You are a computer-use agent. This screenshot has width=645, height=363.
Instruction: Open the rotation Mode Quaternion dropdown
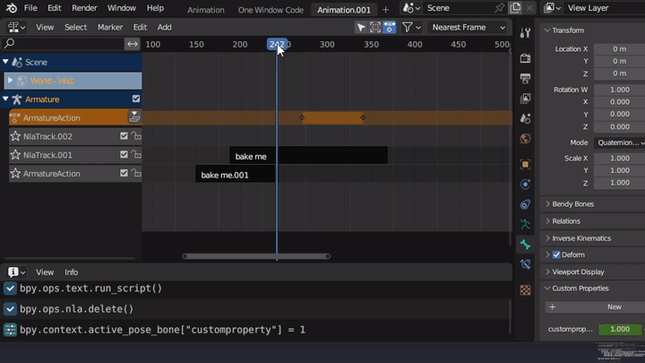pyautogui.click(x=620, y=143)
